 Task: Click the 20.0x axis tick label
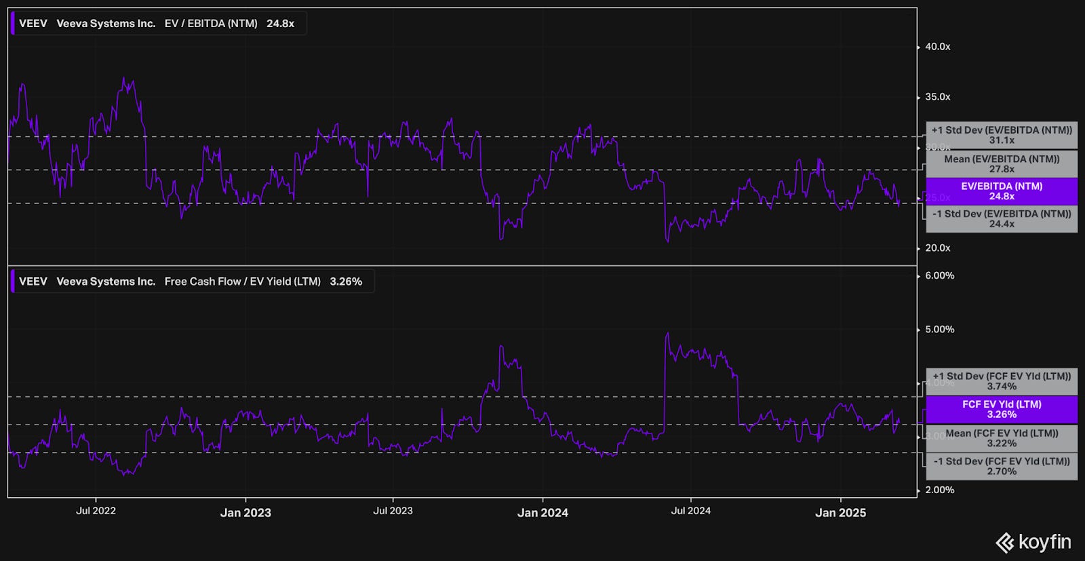(x=938, y=248)
